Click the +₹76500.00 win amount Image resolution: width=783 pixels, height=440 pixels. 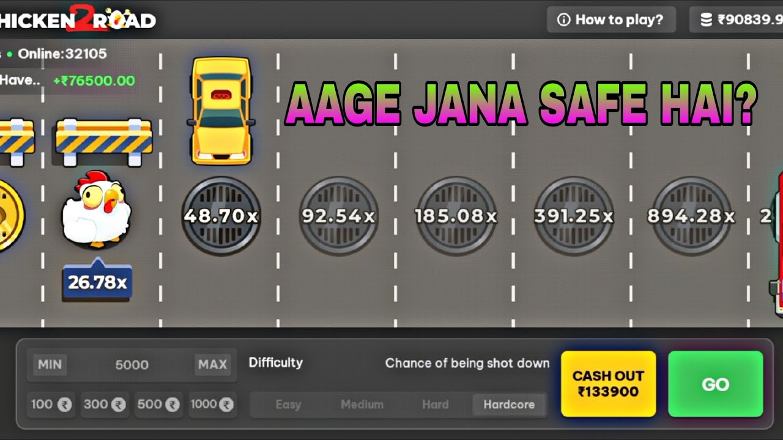pos(94,81)
